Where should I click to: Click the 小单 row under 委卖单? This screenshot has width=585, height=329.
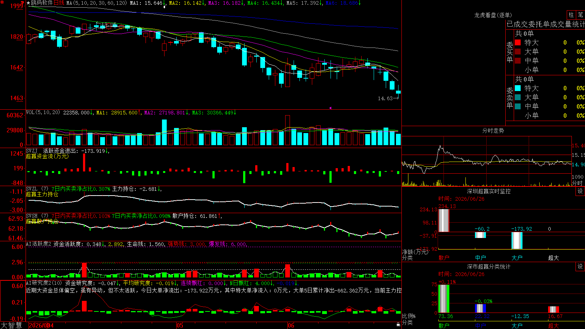point(550,116)
